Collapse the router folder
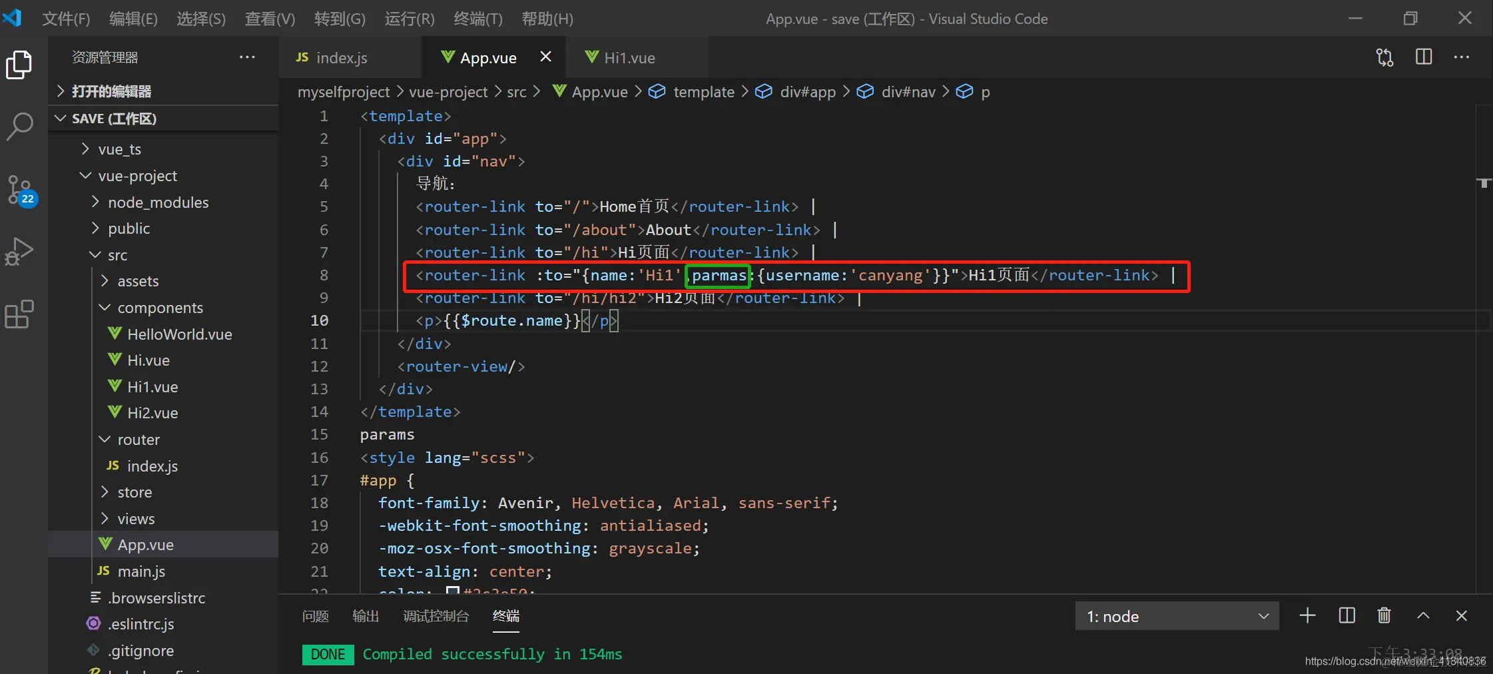 click(x=139, y=440)
